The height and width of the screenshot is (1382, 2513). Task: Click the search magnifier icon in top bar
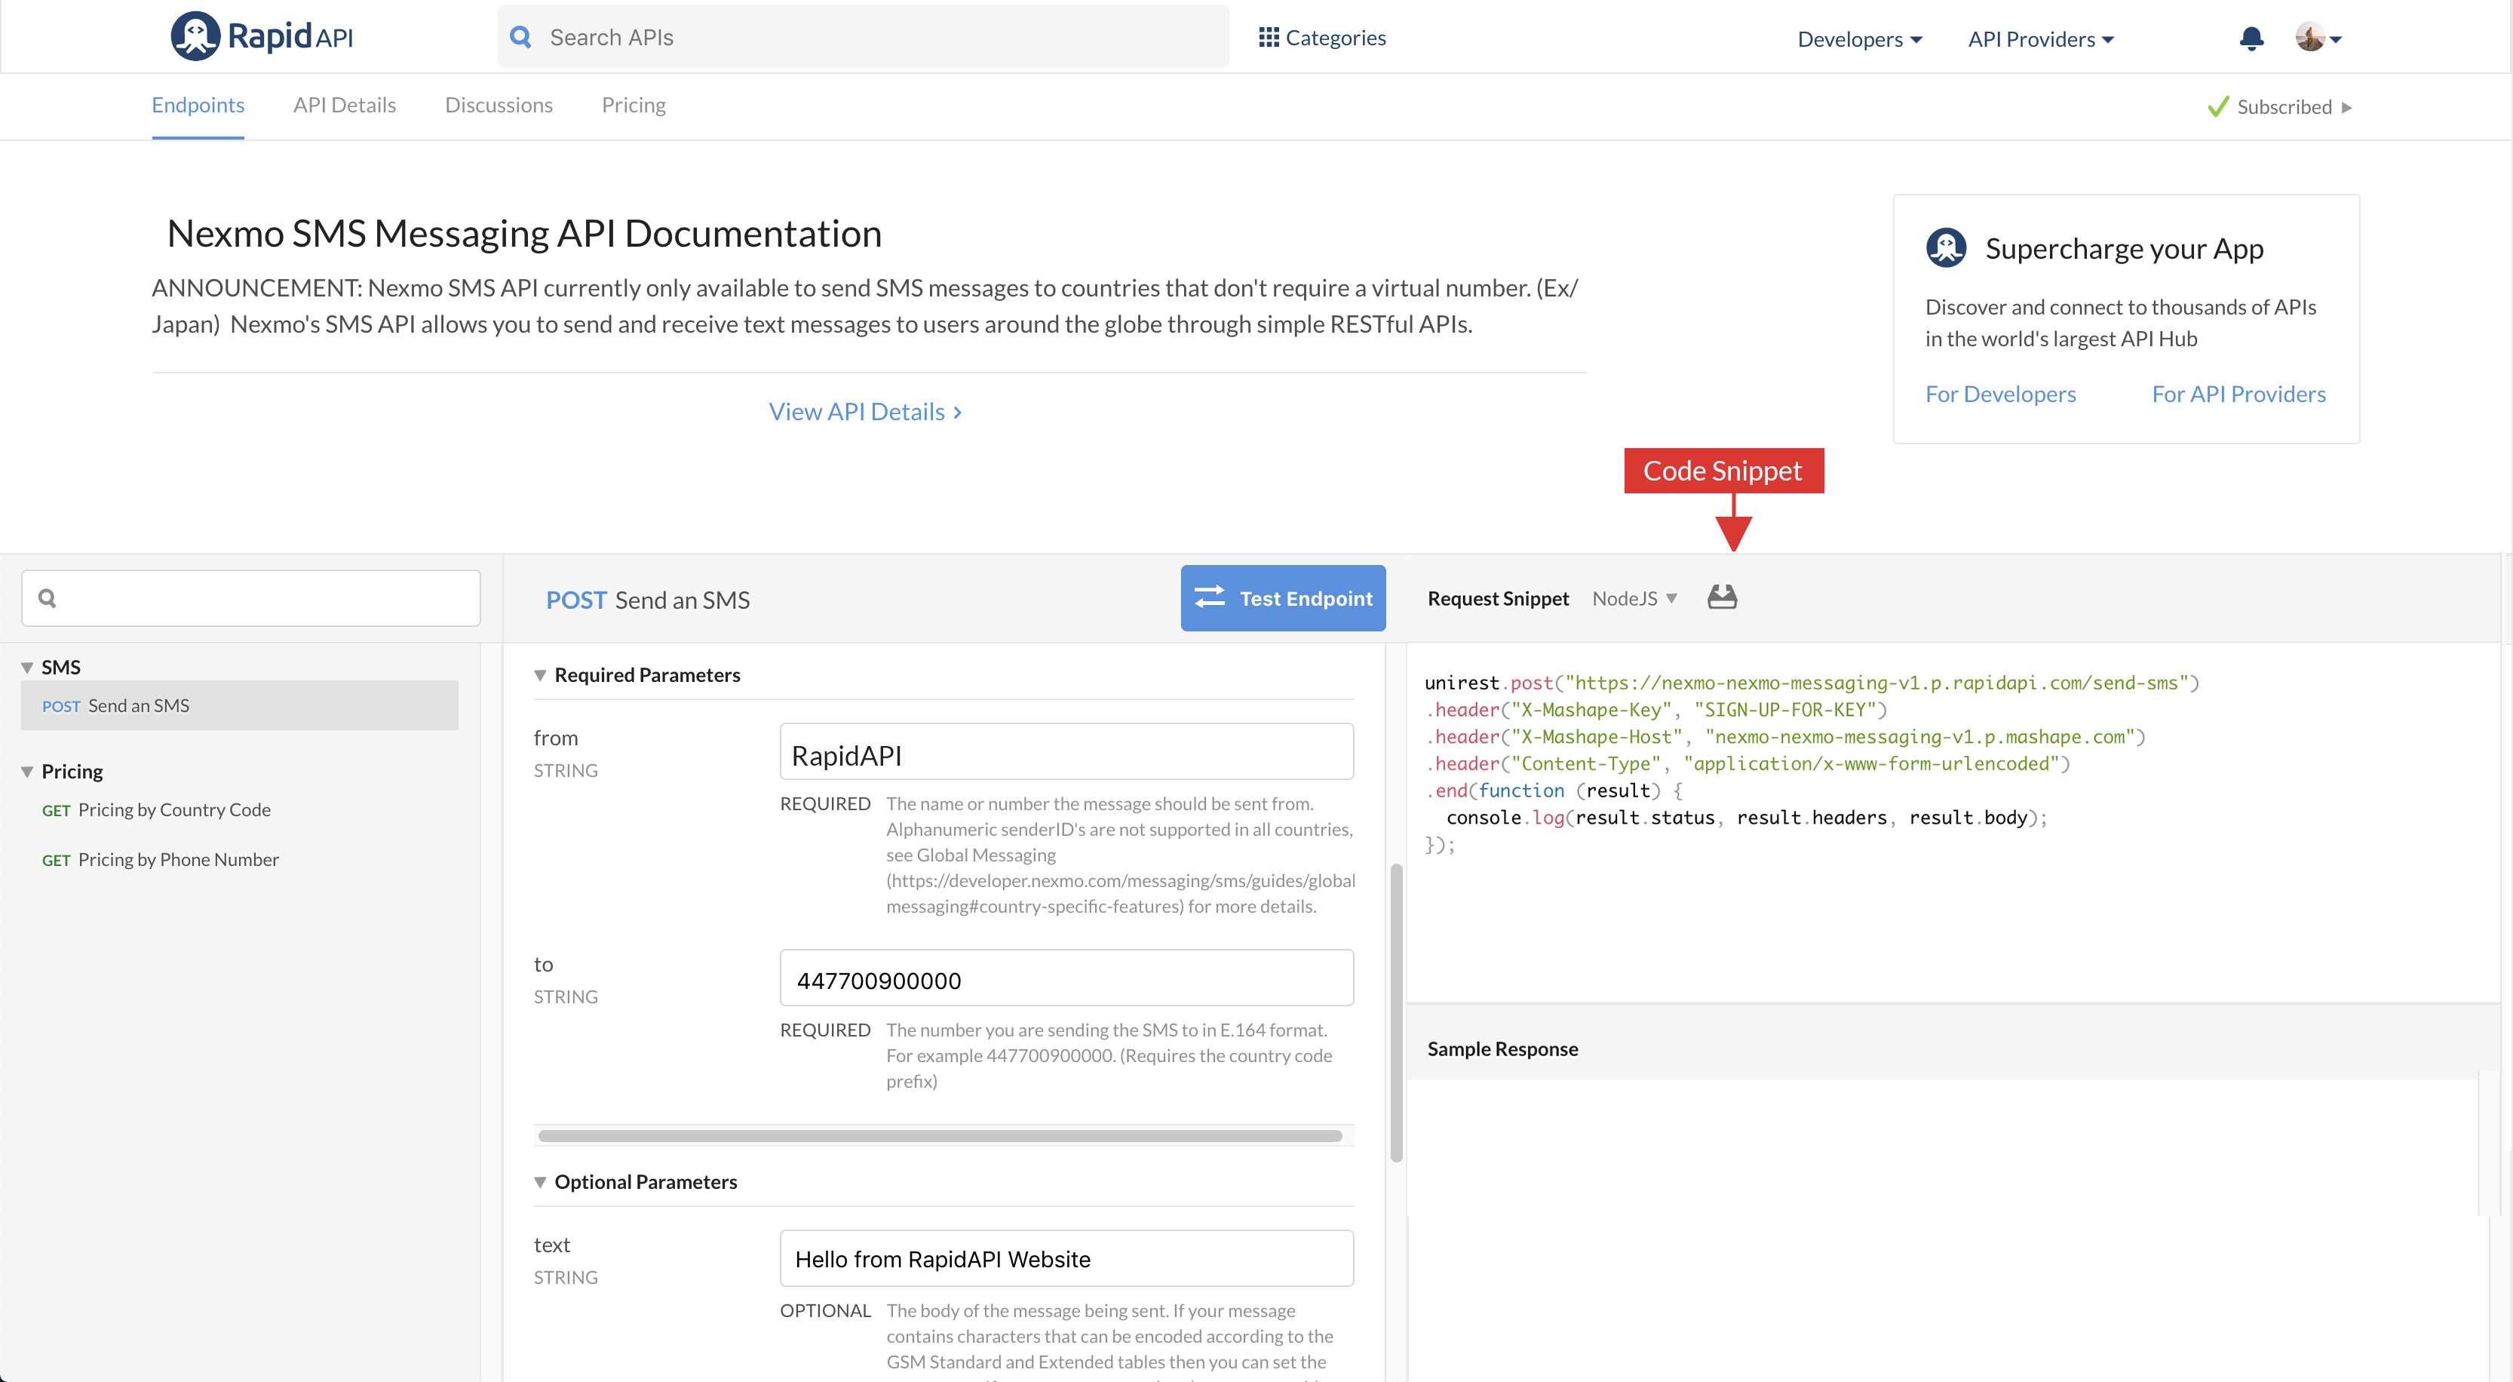tap(521, 37)
